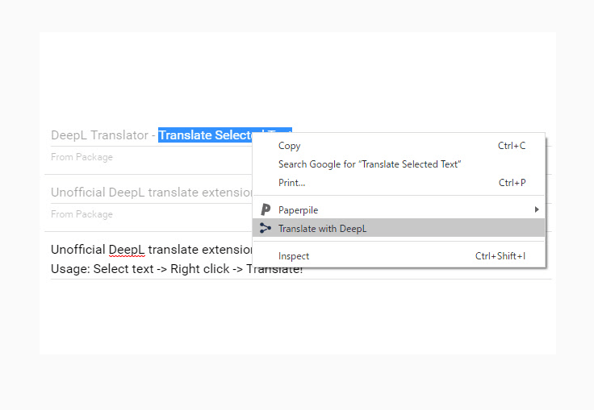Click Translate with DeepL menu item
This screenshot has height=410, width=594.
tap(399, 228)
